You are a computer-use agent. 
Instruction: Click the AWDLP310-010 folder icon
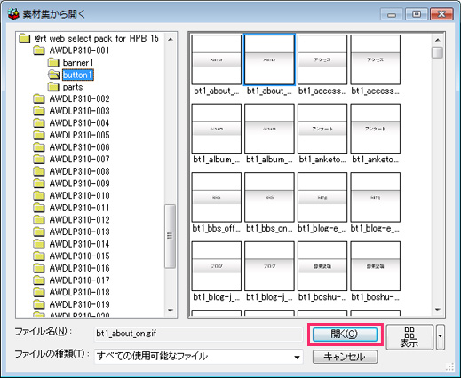(39, 195)
